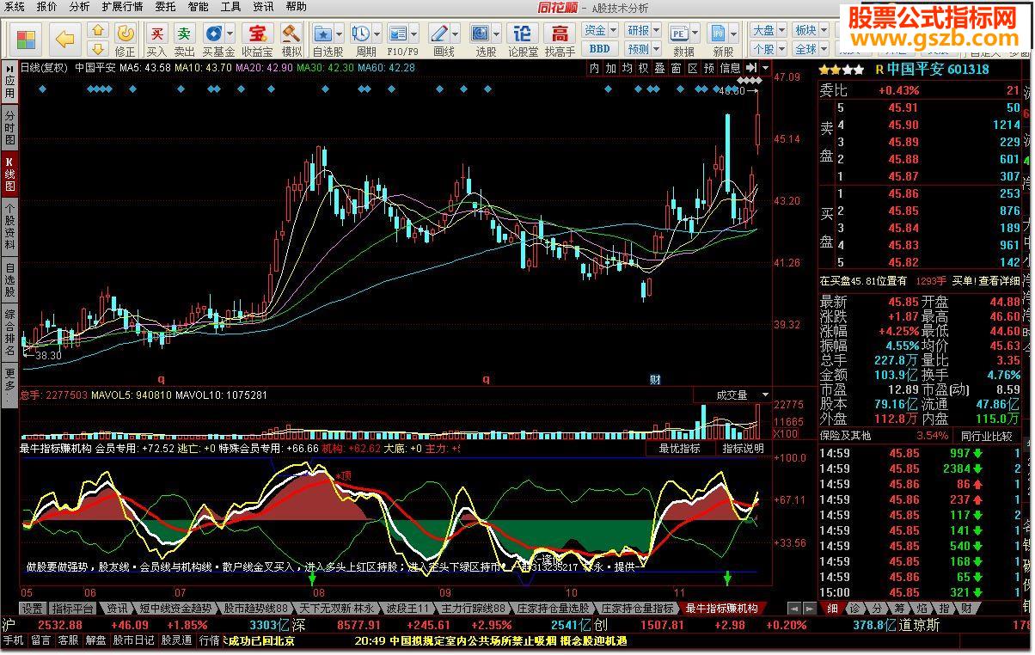
Task: Toggle 窗 window button
Action: coord(676,68)
